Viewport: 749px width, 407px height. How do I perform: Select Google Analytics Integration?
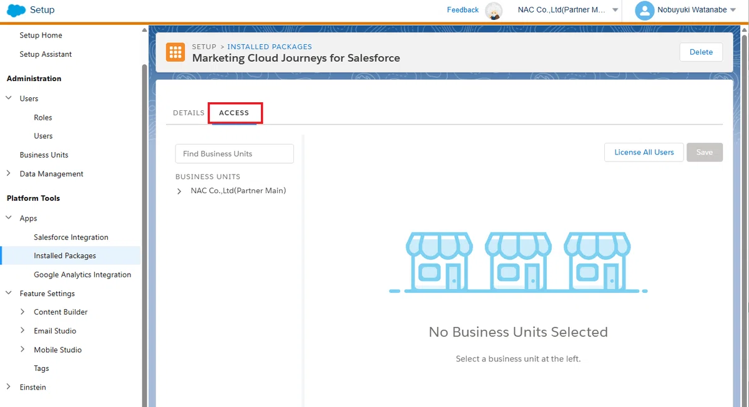(82, 275)
